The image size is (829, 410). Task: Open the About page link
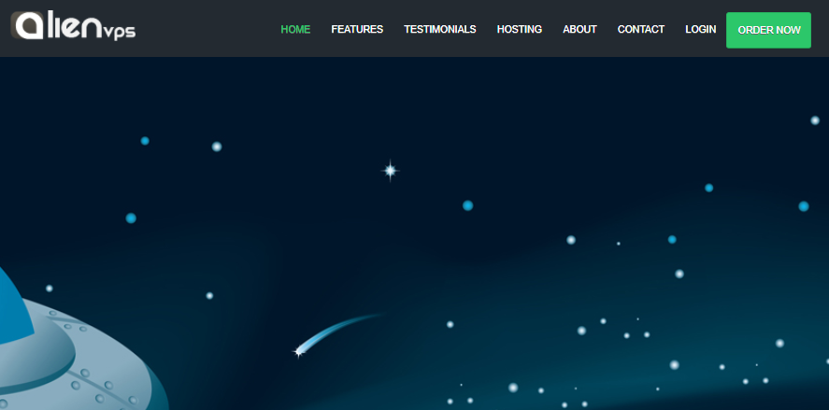[579, 30]
